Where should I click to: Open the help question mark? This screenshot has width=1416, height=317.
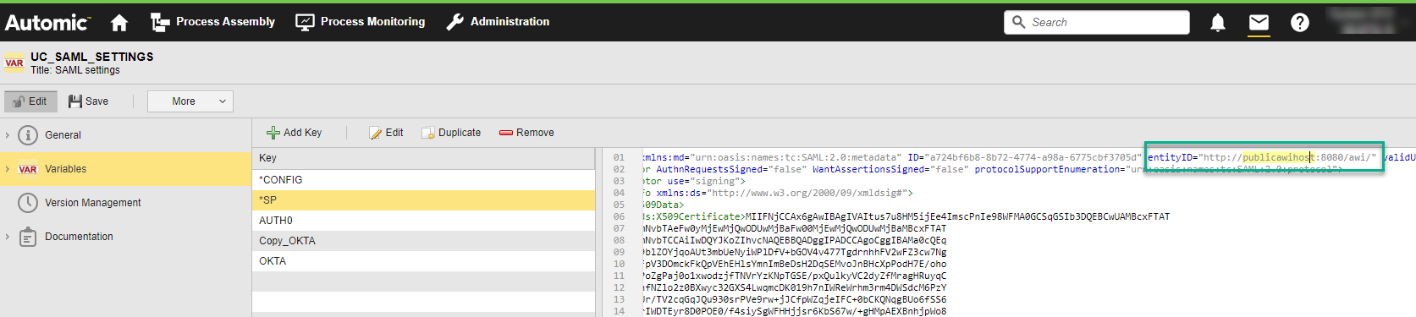tap(1300, 23)
